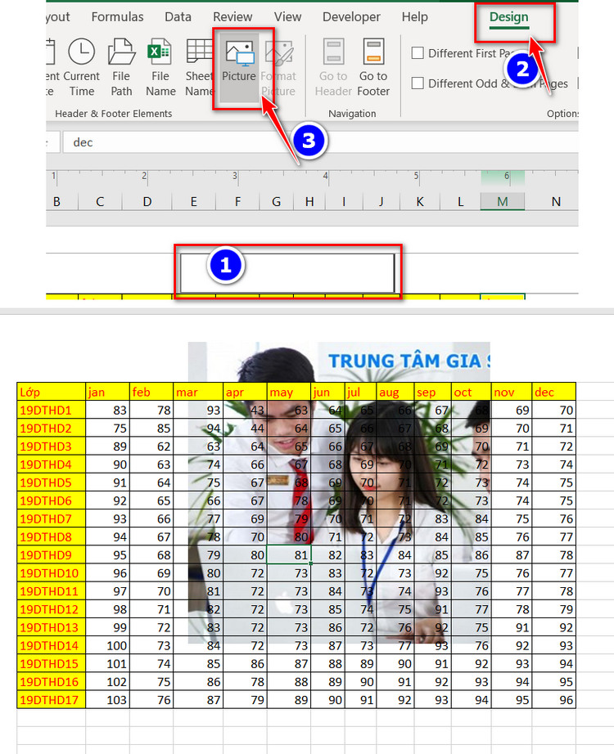Select column E header

point(193,201)
